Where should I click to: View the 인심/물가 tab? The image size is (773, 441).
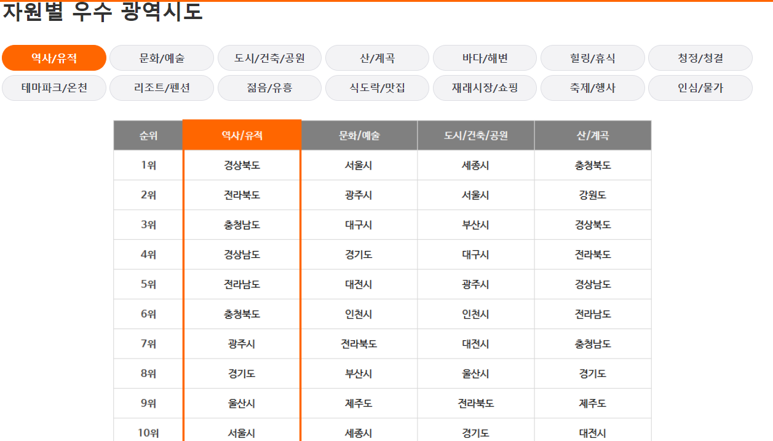click(700, 88)
